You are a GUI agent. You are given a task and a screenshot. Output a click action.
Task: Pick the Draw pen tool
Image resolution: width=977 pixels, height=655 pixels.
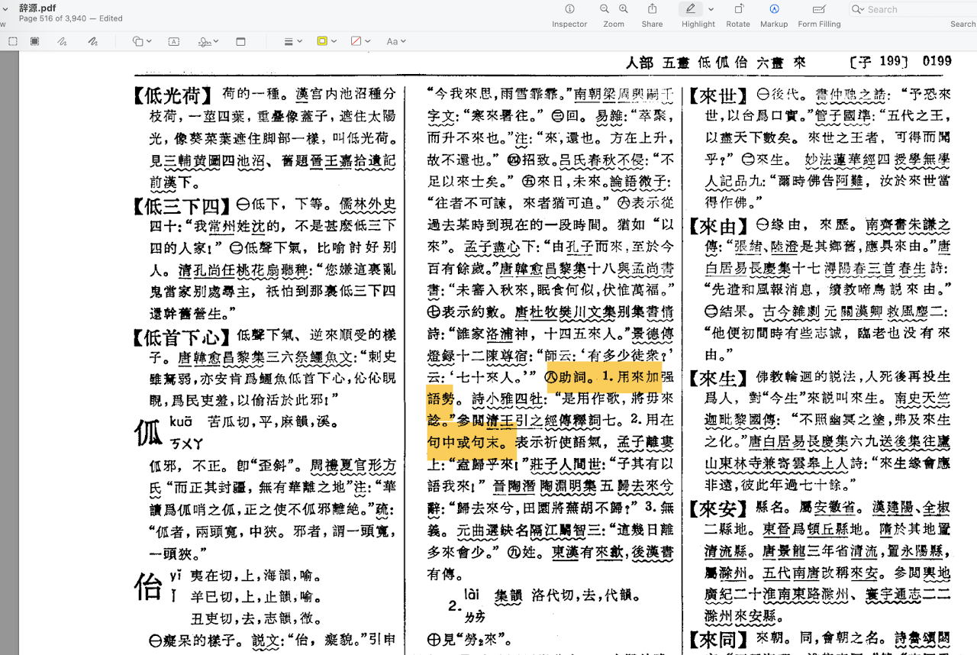(93, 41)
